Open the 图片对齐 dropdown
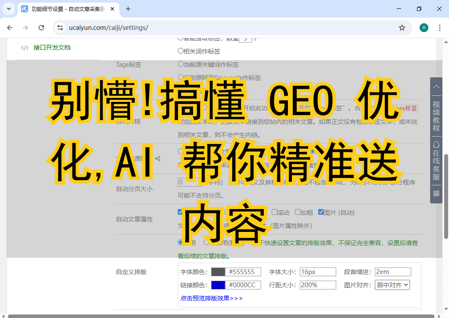The height and width of the screenshot is (318, 449). [x=392, y=285]
